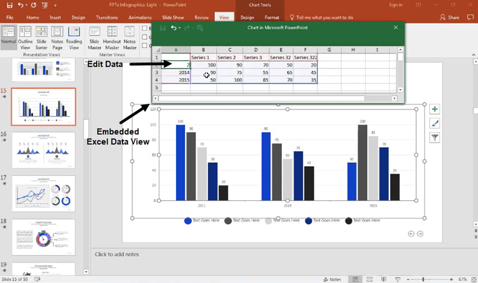Open Customize Quick Access Toolbar dropdown arrow
This screenshot has height=283, width=478.
coord(55,5)
